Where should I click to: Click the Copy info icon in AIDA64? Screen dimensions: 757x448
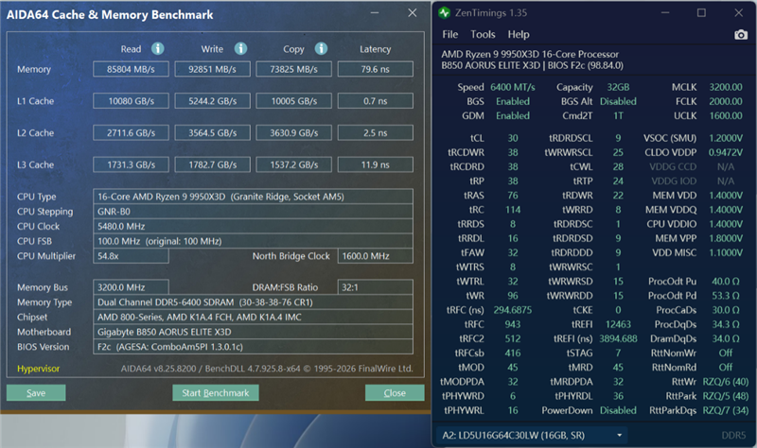[321, 49]
